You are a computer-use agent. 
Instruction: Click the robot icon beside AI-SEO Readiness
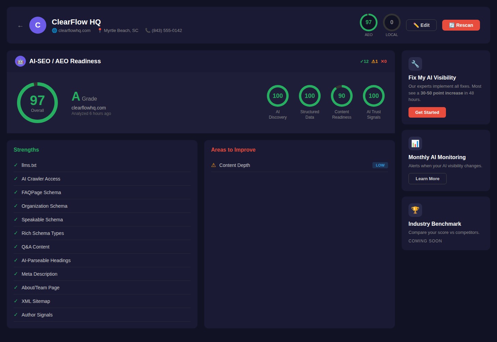tap(20, 61)
